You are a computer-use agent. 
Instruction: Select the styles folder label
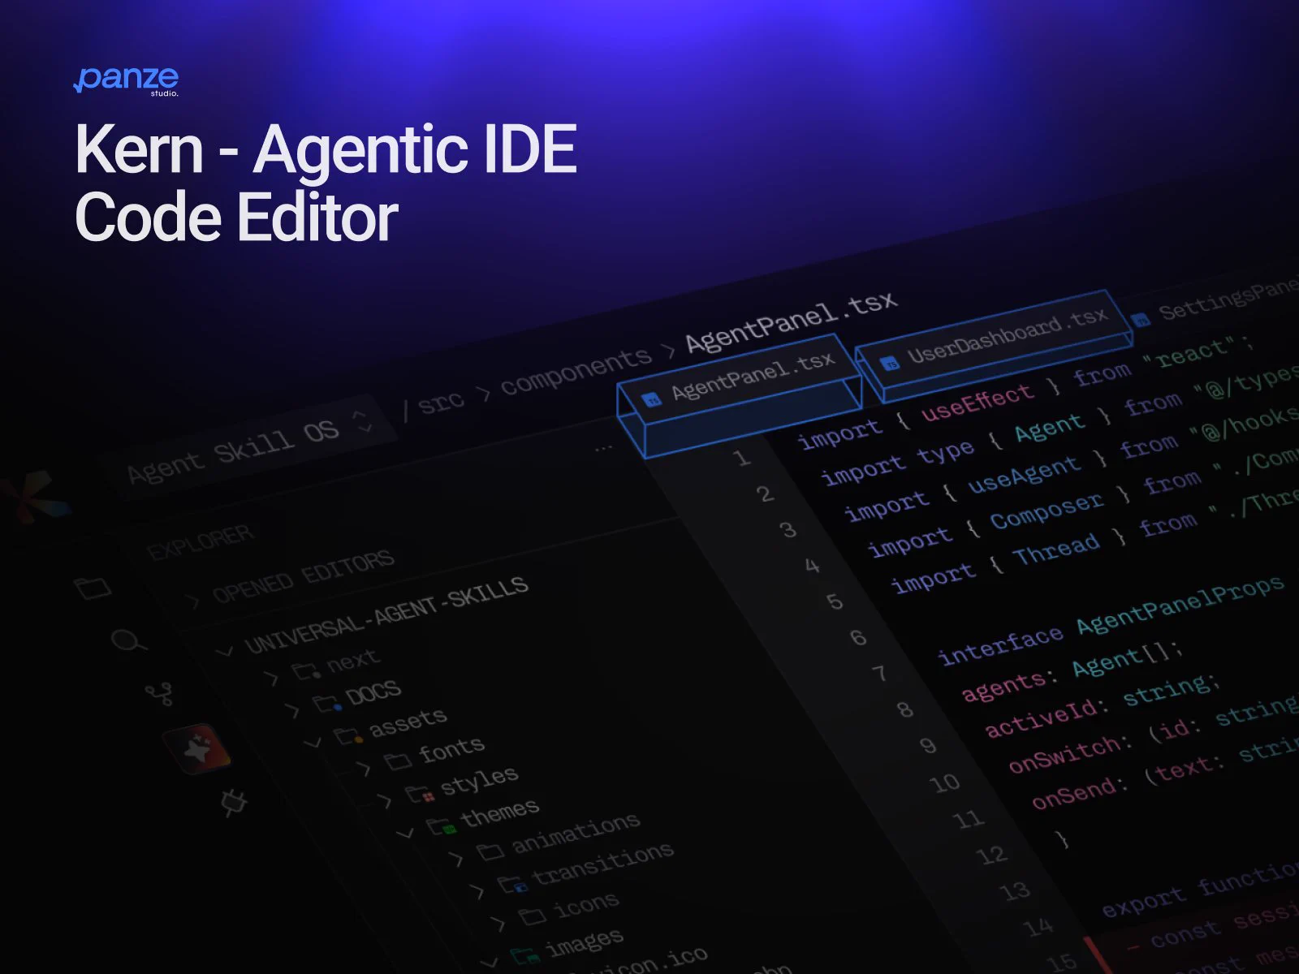click(479, 781)
